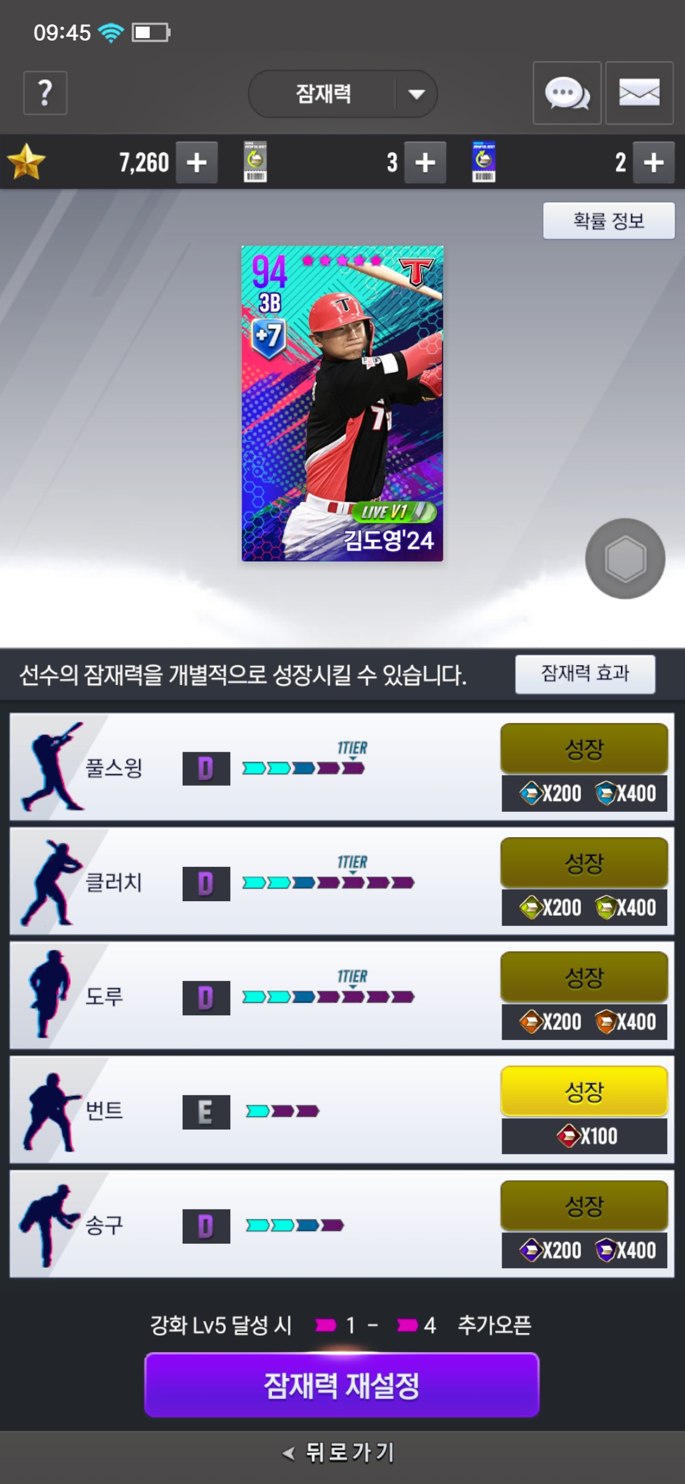Grow 번트 potential with bright 성장 button
The width and height of the screenshot is (685, 1484).
point(584,1091)
